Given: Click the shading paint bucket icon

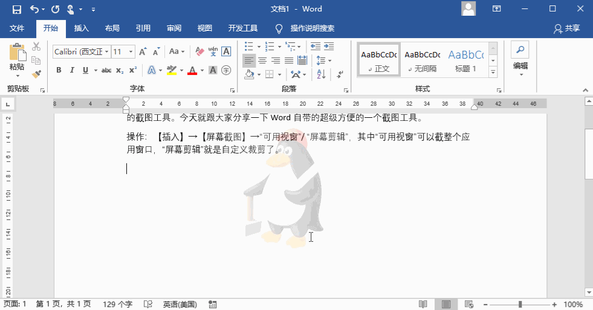Looking at the screenshot, I should pyautogui.click(x=249, y=74).
